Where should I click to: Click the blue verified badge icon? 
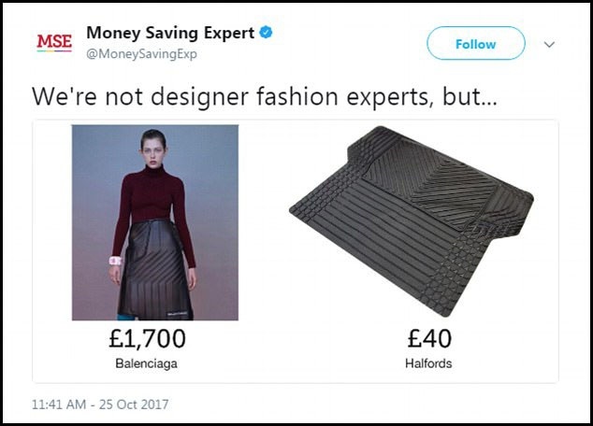point(266,33)
